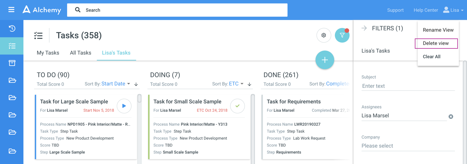Open the archive box sidebar icon
The width and height of the screenshot is (467, 164).
click(x=12, y=63)
